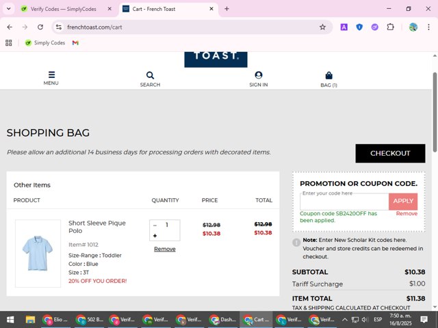
Task: Open the site information icon in address bar
Action: (x=59, y=27)
